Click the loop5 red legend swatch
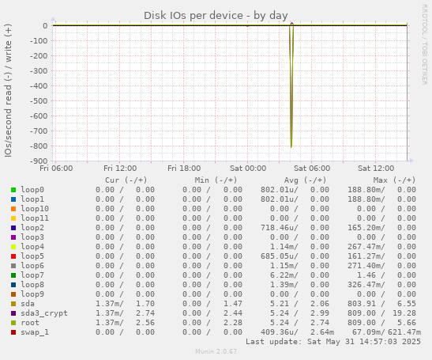The image size is (432, 360). pos(13,256)
